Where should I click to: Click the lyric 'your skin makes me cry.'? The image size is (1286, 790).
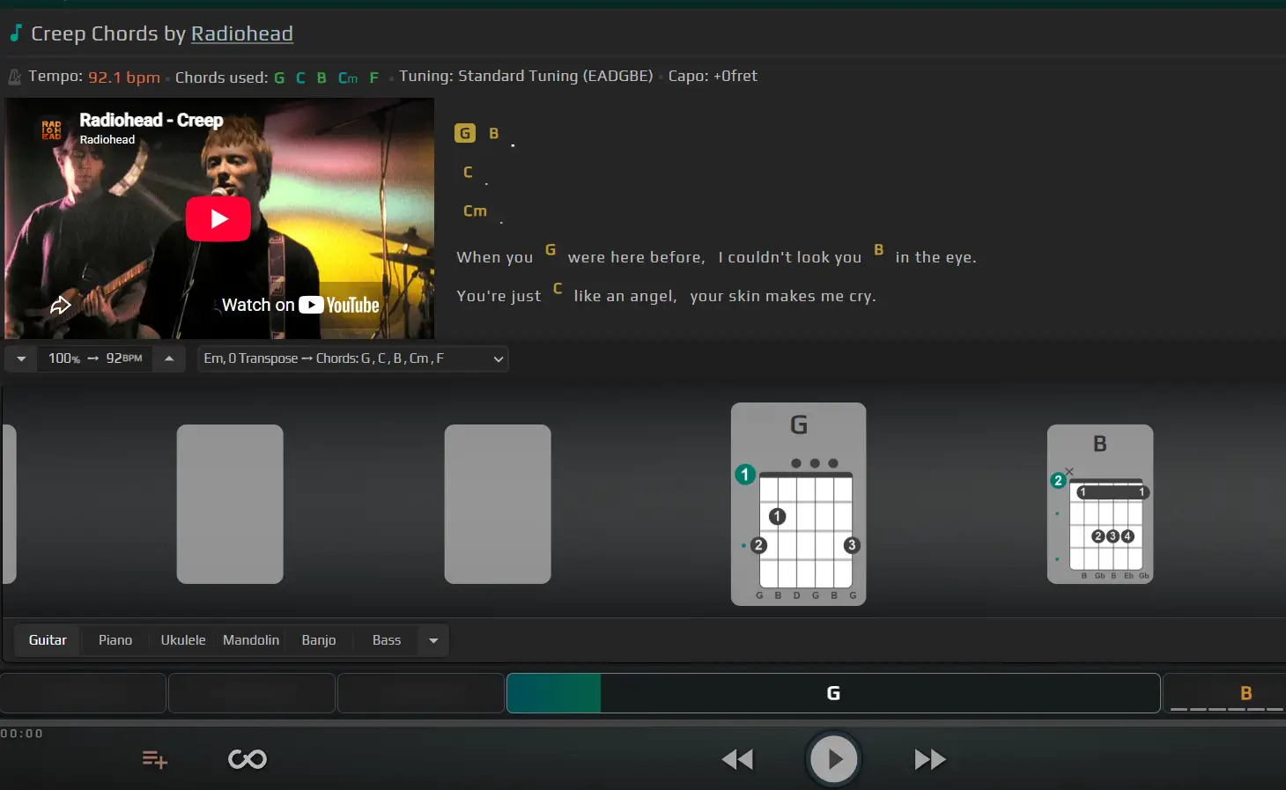(x=783, y=296)
